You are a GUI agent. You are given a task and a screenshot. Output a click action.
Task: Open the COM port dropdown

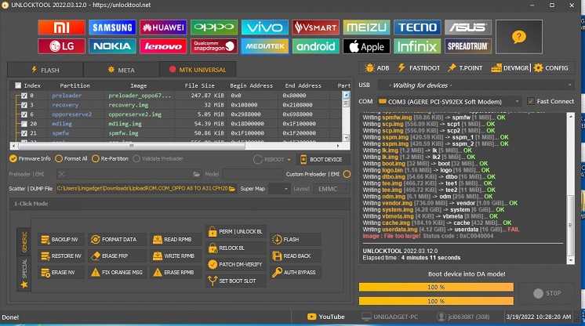tap(449, 101)
